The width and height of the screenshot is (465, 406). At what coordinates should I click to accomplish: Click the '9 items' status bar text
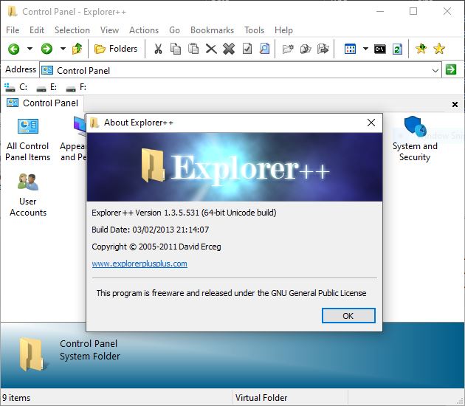[x=16, y=398]
